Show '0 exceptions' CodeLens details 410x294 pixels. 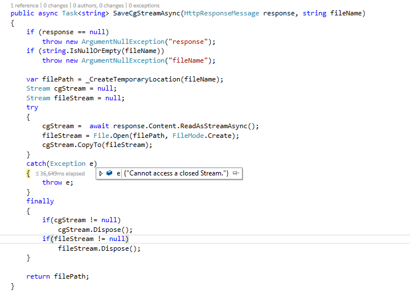point(140,5)
